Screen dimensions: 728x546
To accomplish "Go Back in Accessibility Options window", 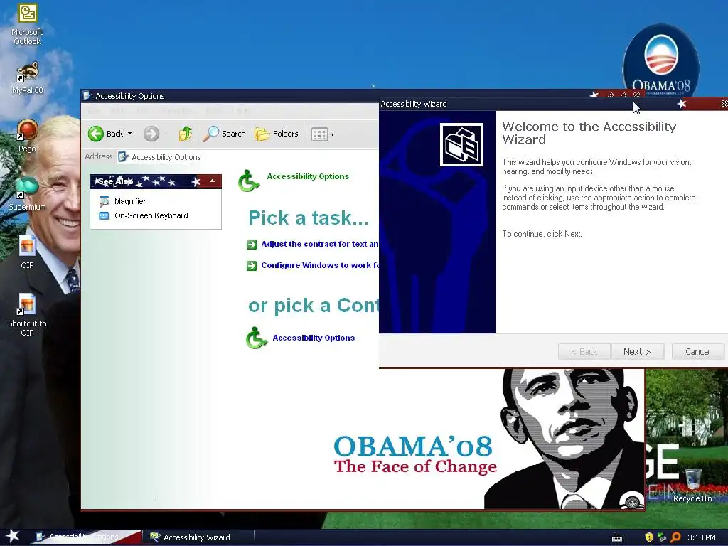I will click(x=105, y=134).
